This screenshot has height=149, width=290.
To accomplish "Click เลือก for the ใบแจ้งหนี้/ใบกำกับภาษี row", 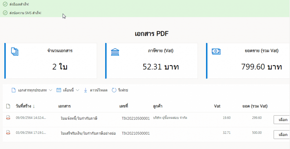I will 282,120.
